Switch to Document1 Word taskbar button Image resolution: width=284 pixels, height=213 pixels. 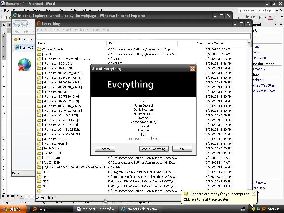96,209
